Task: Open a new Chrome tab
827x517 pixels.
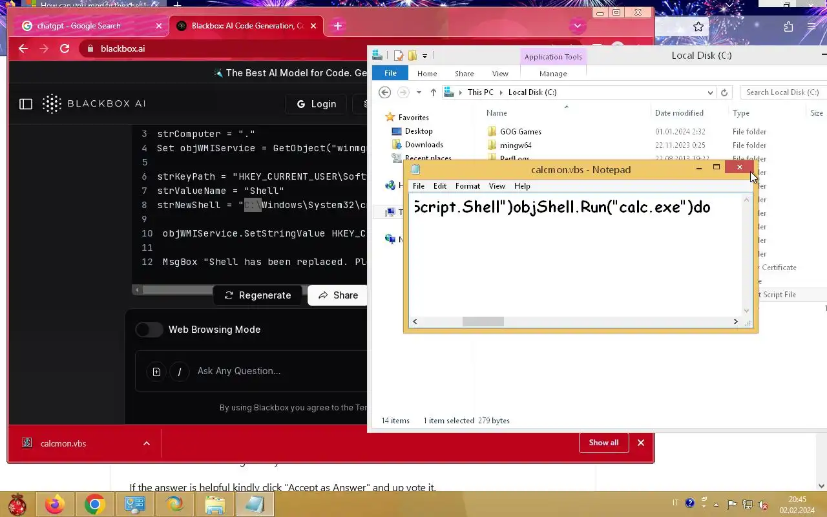Action: (x=338, y=26)
